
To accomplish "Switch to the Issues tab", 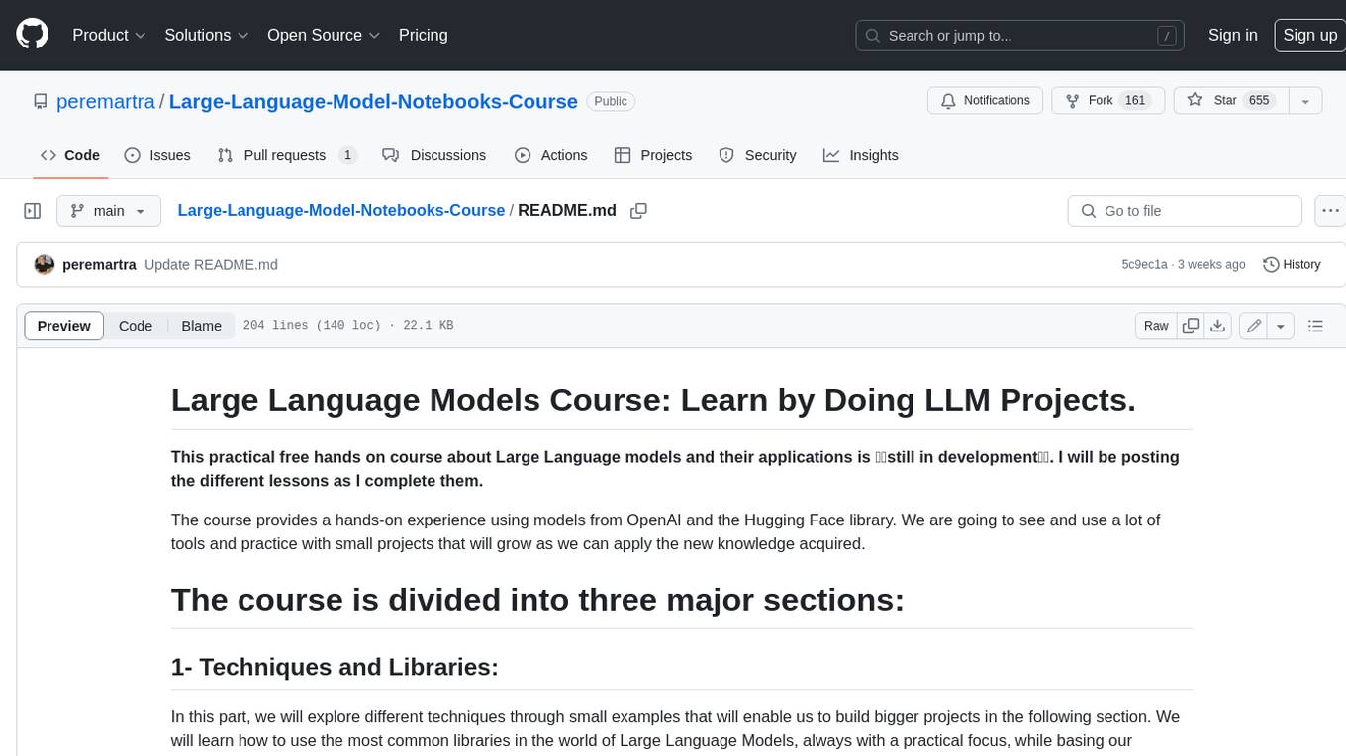I will point(157,155).
